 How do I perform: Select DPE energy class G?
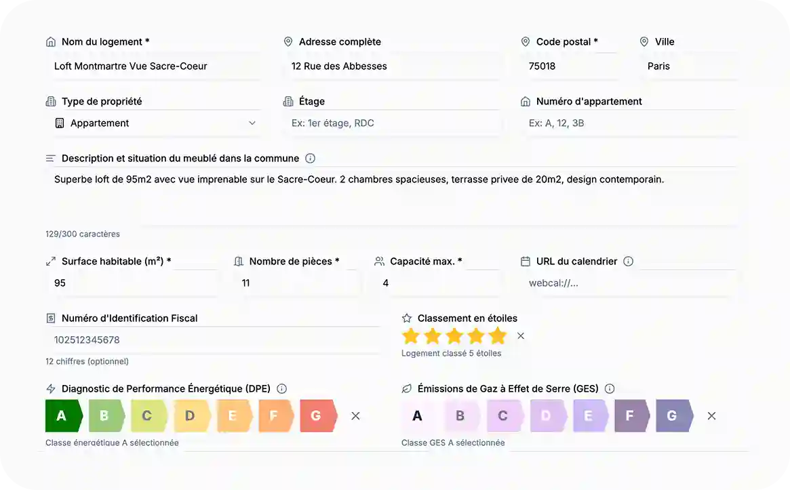pyautogui.click(x=317, y=416)
